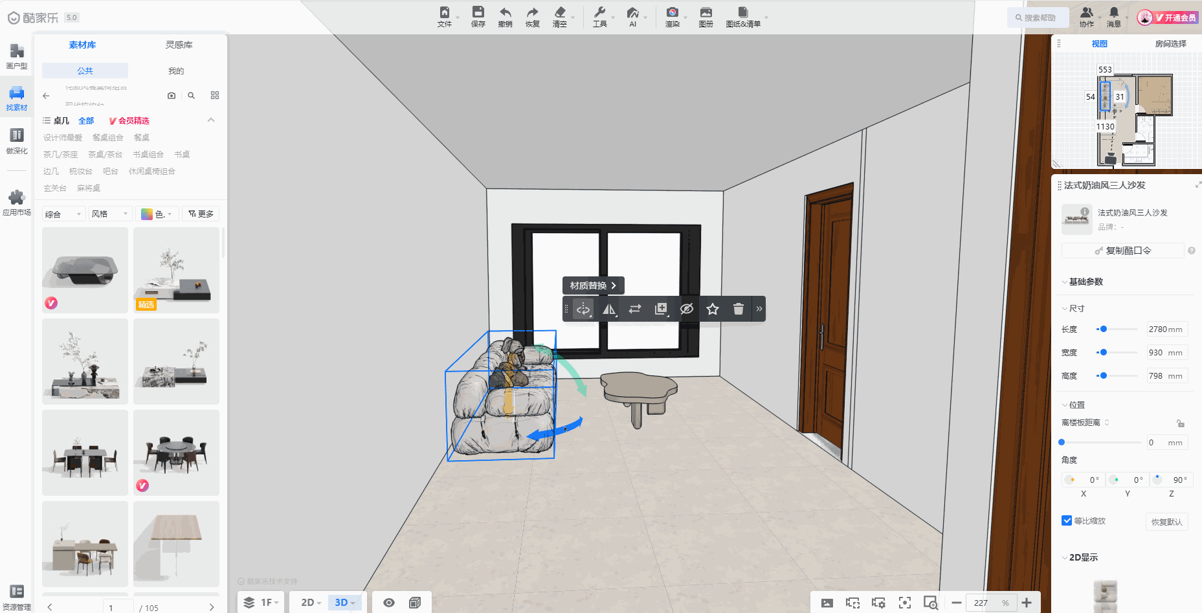Open the 风格 style filter dropdown
1202x613 pixels.
coord(109,214)
